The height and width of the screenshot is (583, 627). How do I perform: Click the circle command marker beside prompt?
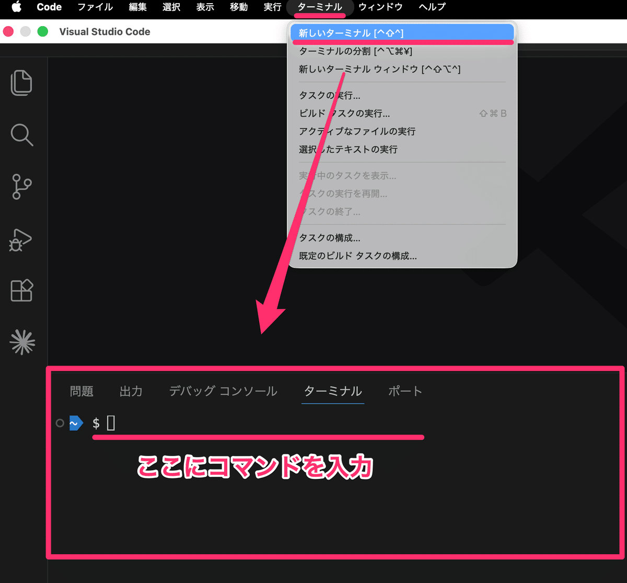[x=60, y=423]
